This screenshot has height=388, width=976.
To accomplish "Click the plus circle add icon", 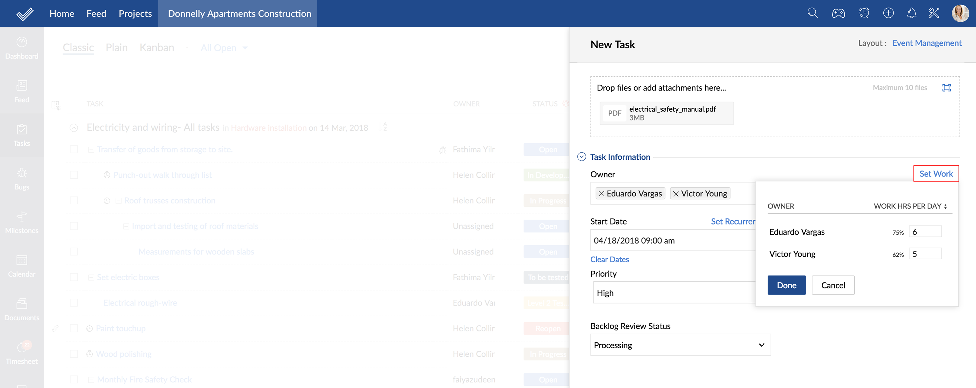I will pos(888,13).
